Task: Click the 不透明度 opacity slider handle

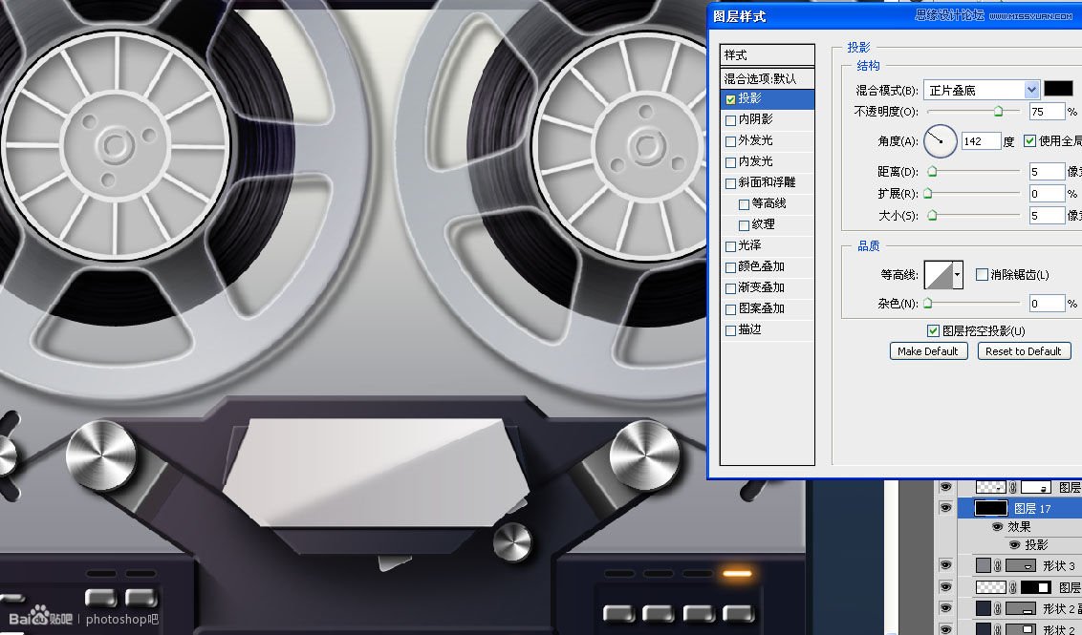Action: (x=998, y=111)
